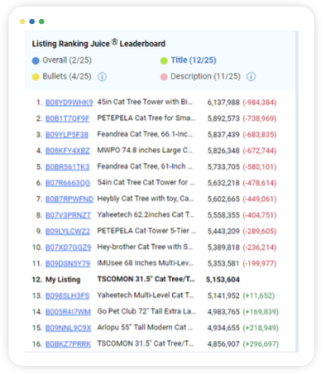
Task: Click the blue window control dot
Action: pos(32,22)
